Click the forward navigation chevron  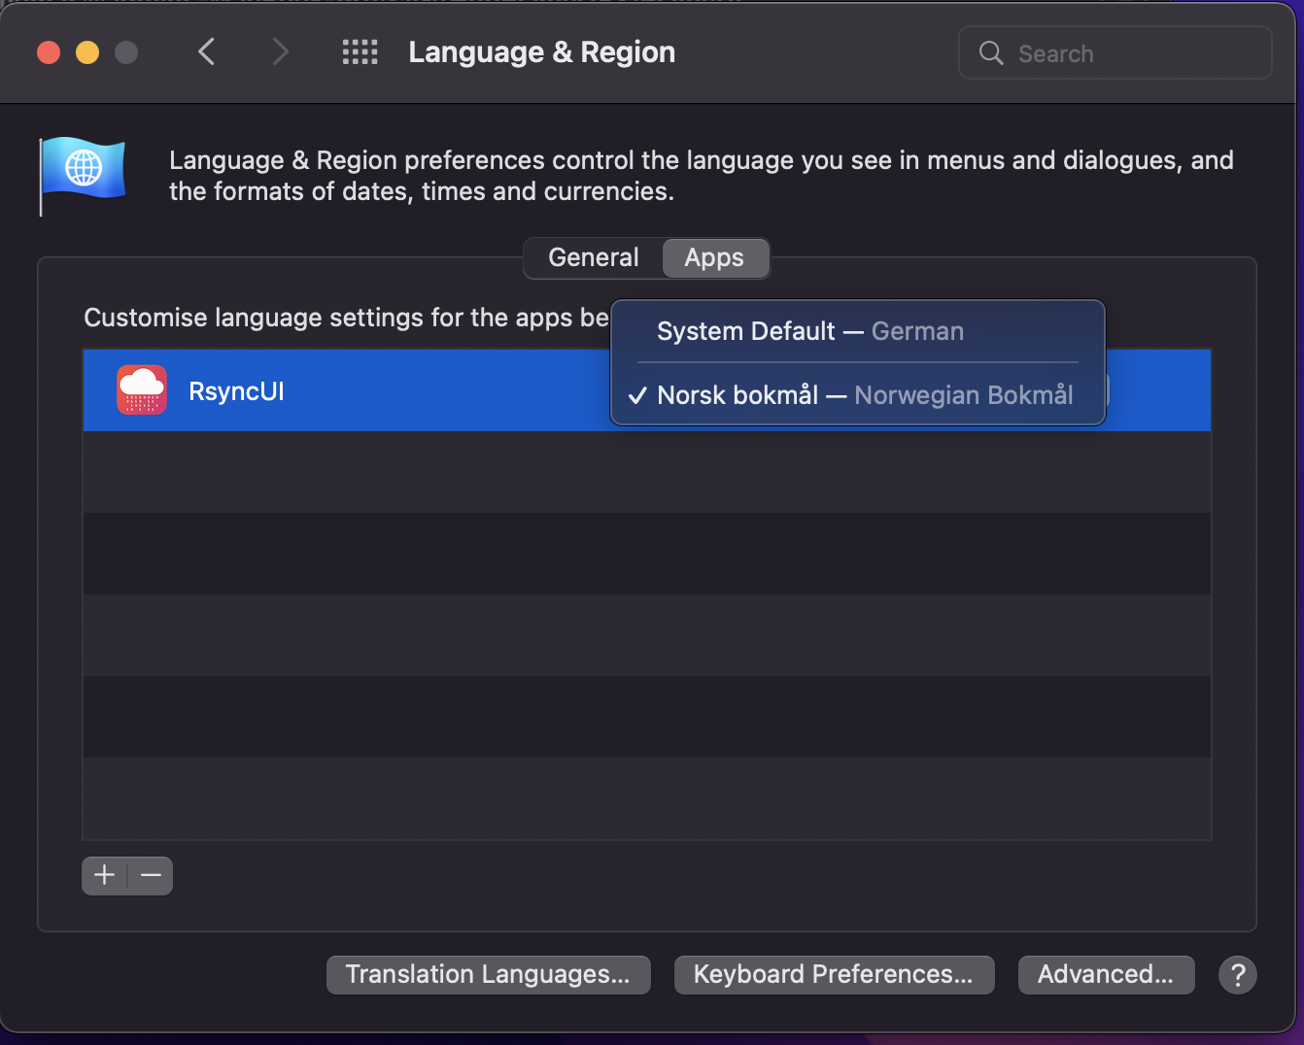coord(280,52)
